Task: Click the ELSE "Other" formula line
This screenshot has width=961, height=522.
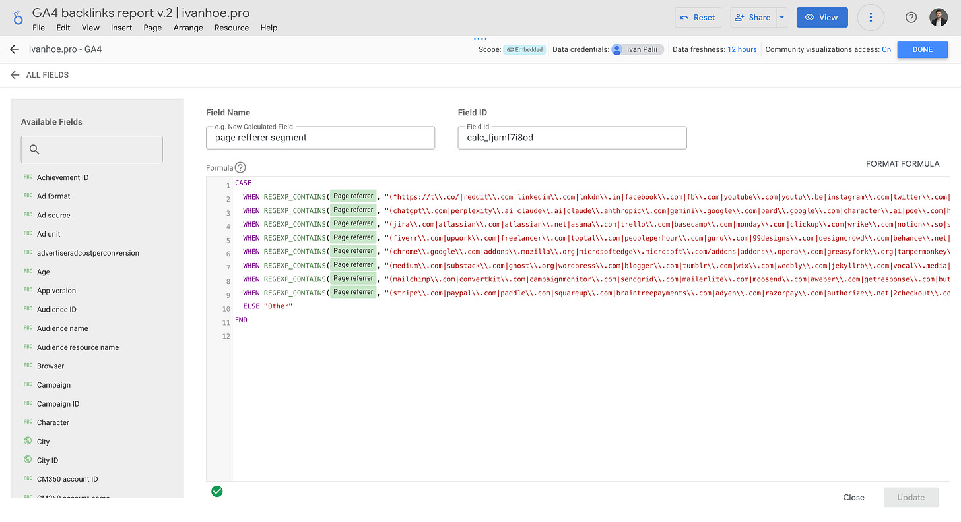Action: [x=267, y=306]
